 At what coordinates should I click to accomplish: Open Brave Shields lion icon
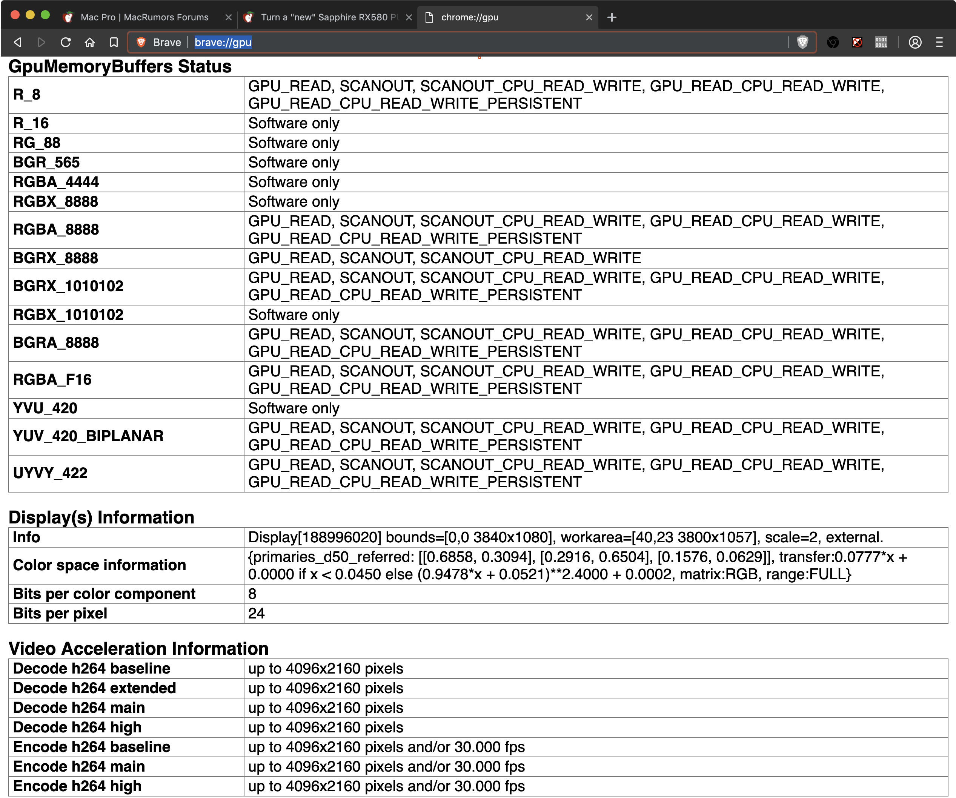click(x=802, y=42)
